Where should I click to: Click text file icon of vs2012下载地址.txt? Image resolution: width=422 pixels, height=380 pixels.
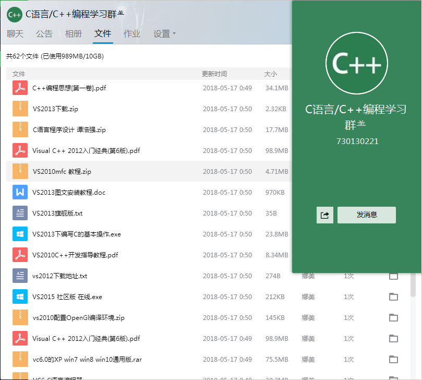[x=20, y=276]
